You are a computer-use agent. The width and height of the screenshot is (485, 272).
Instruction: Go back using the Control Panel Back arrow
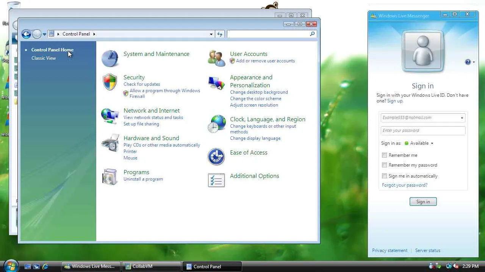pos(26,34)
